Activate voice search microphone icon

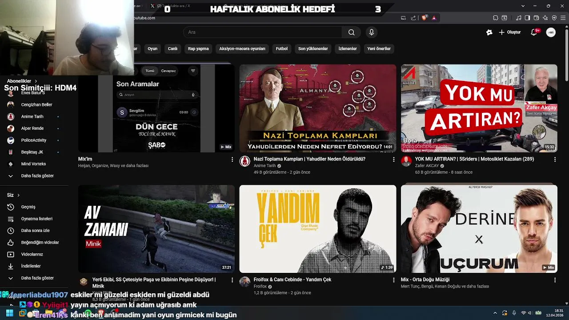pos(372,32)
